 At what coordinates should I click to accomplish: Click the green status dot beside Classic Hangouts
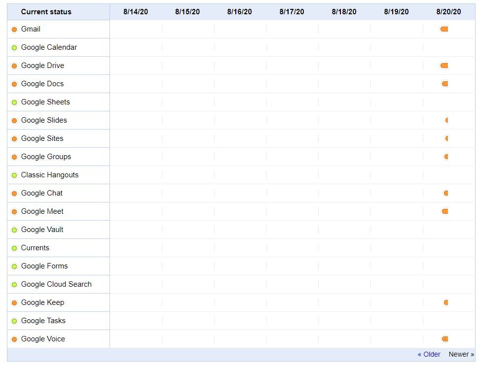point(14,175)
